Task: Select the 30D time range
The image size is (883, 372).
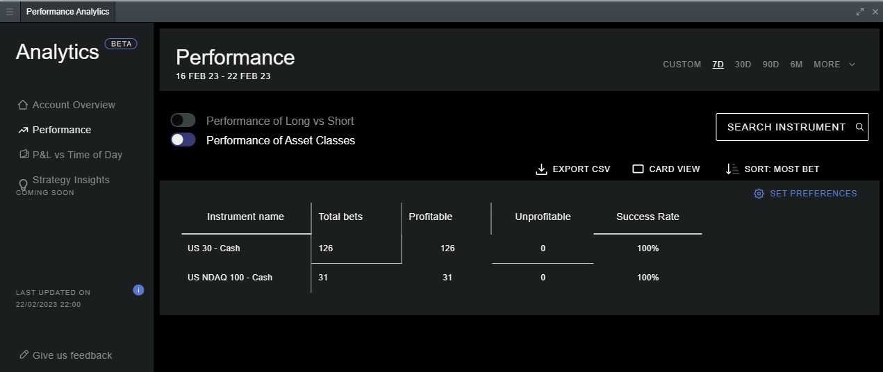Action: coord(743,65)
